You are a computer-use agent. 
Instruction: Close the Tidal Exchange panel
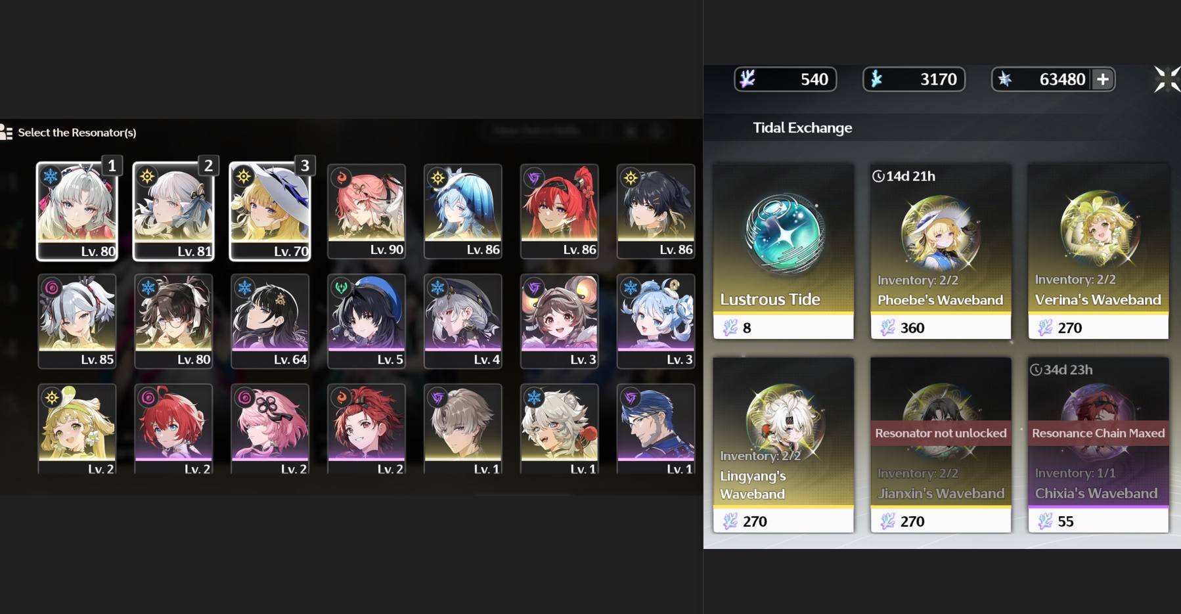[1167, 79]
